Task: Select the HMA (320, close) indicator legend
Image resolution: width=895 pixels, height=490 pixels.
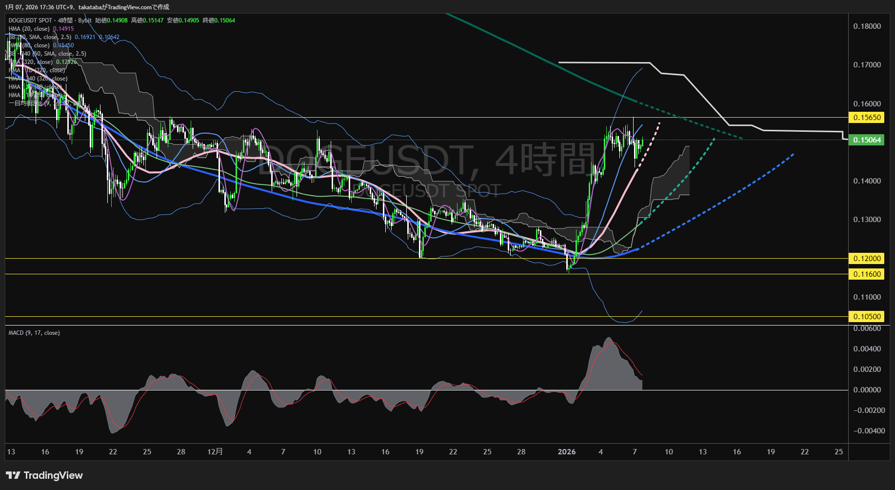Action: [32, 62]
